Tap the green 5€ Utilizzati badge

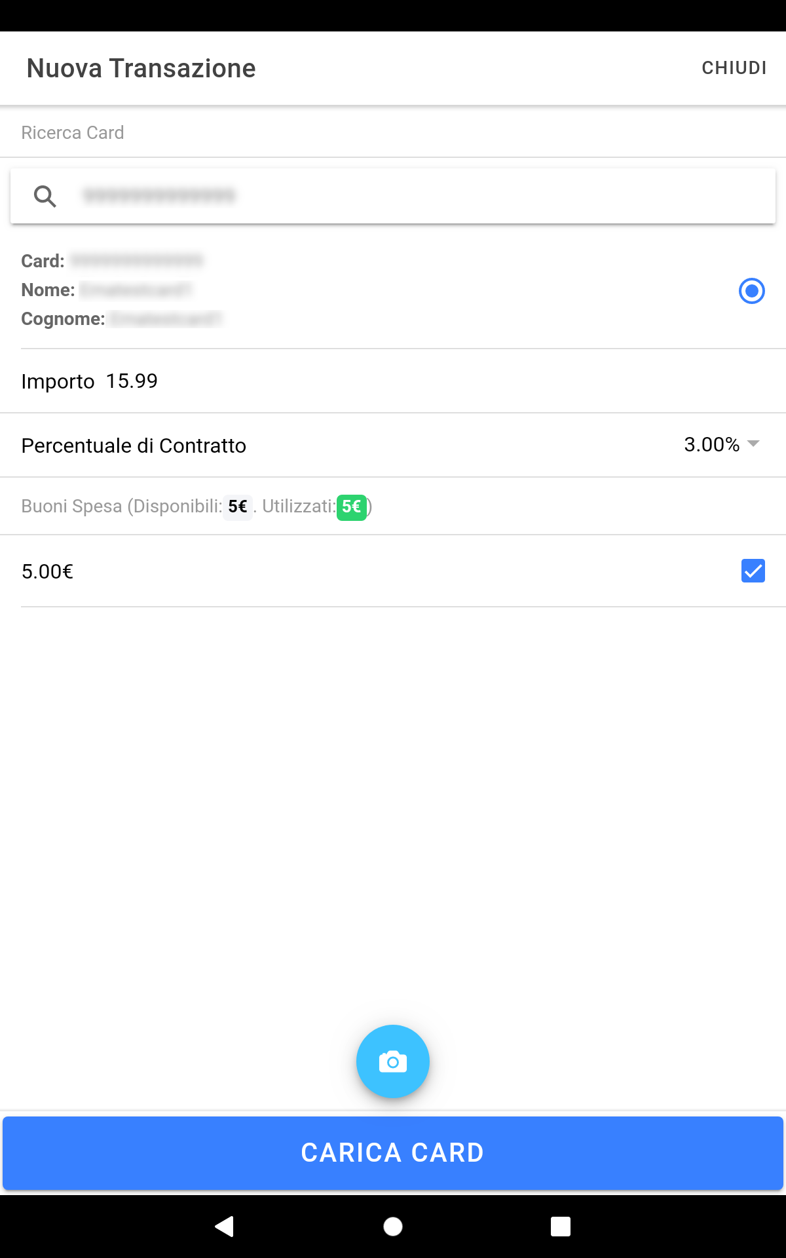point(351,506)
